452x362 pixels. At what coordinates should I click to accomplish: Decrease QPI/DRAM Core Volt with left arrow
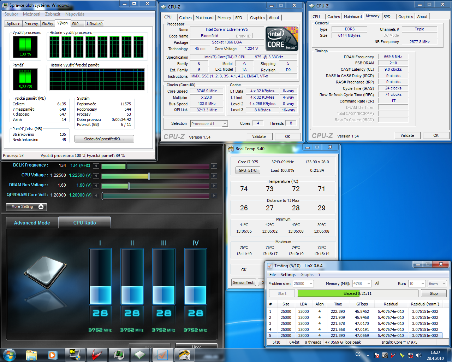96,195
